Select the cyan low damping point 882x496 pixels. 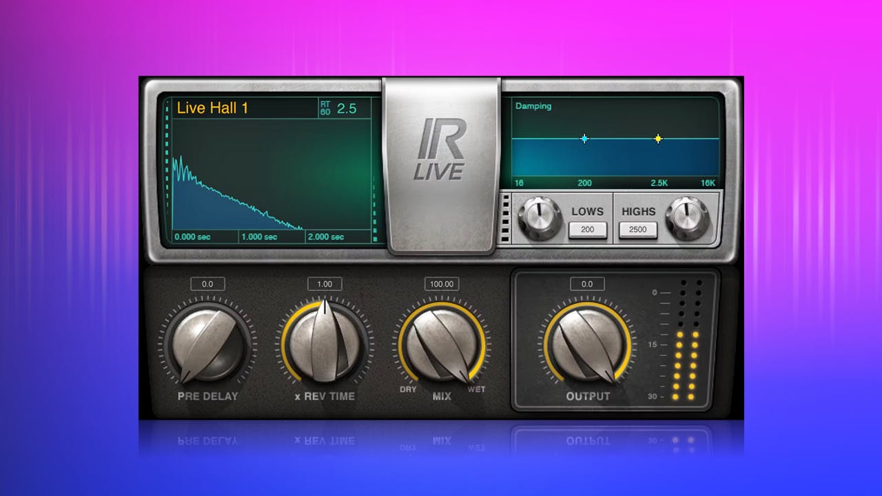584,138
